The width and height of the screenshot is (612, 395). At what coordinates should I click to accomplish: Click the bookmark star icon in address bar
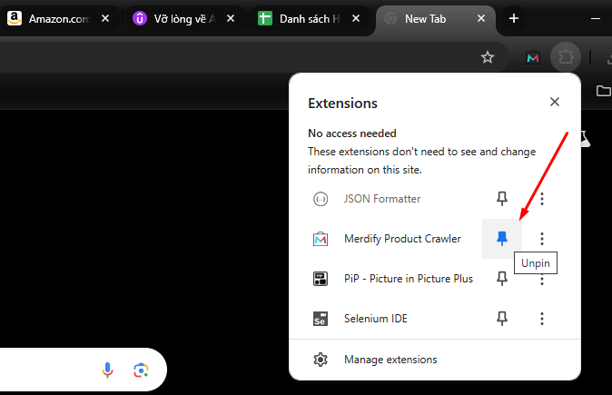point(488,57)
